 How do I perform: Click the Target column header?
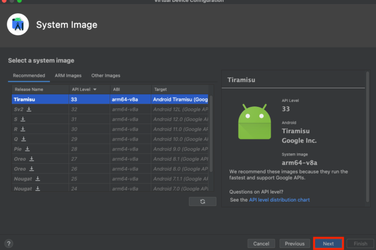[180, 89]
